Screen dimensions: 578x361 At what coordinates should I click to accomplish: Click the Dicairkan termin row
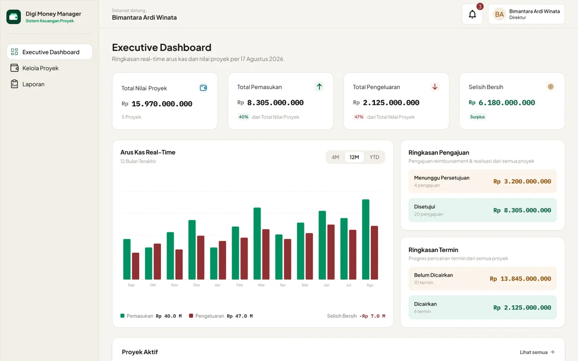pyautogui.click(x=483, y=308)
